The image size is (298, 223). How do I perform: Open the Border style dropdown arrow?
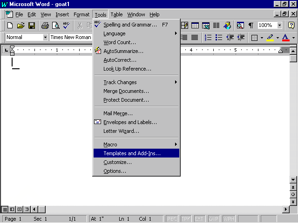[x=262, y=38]
